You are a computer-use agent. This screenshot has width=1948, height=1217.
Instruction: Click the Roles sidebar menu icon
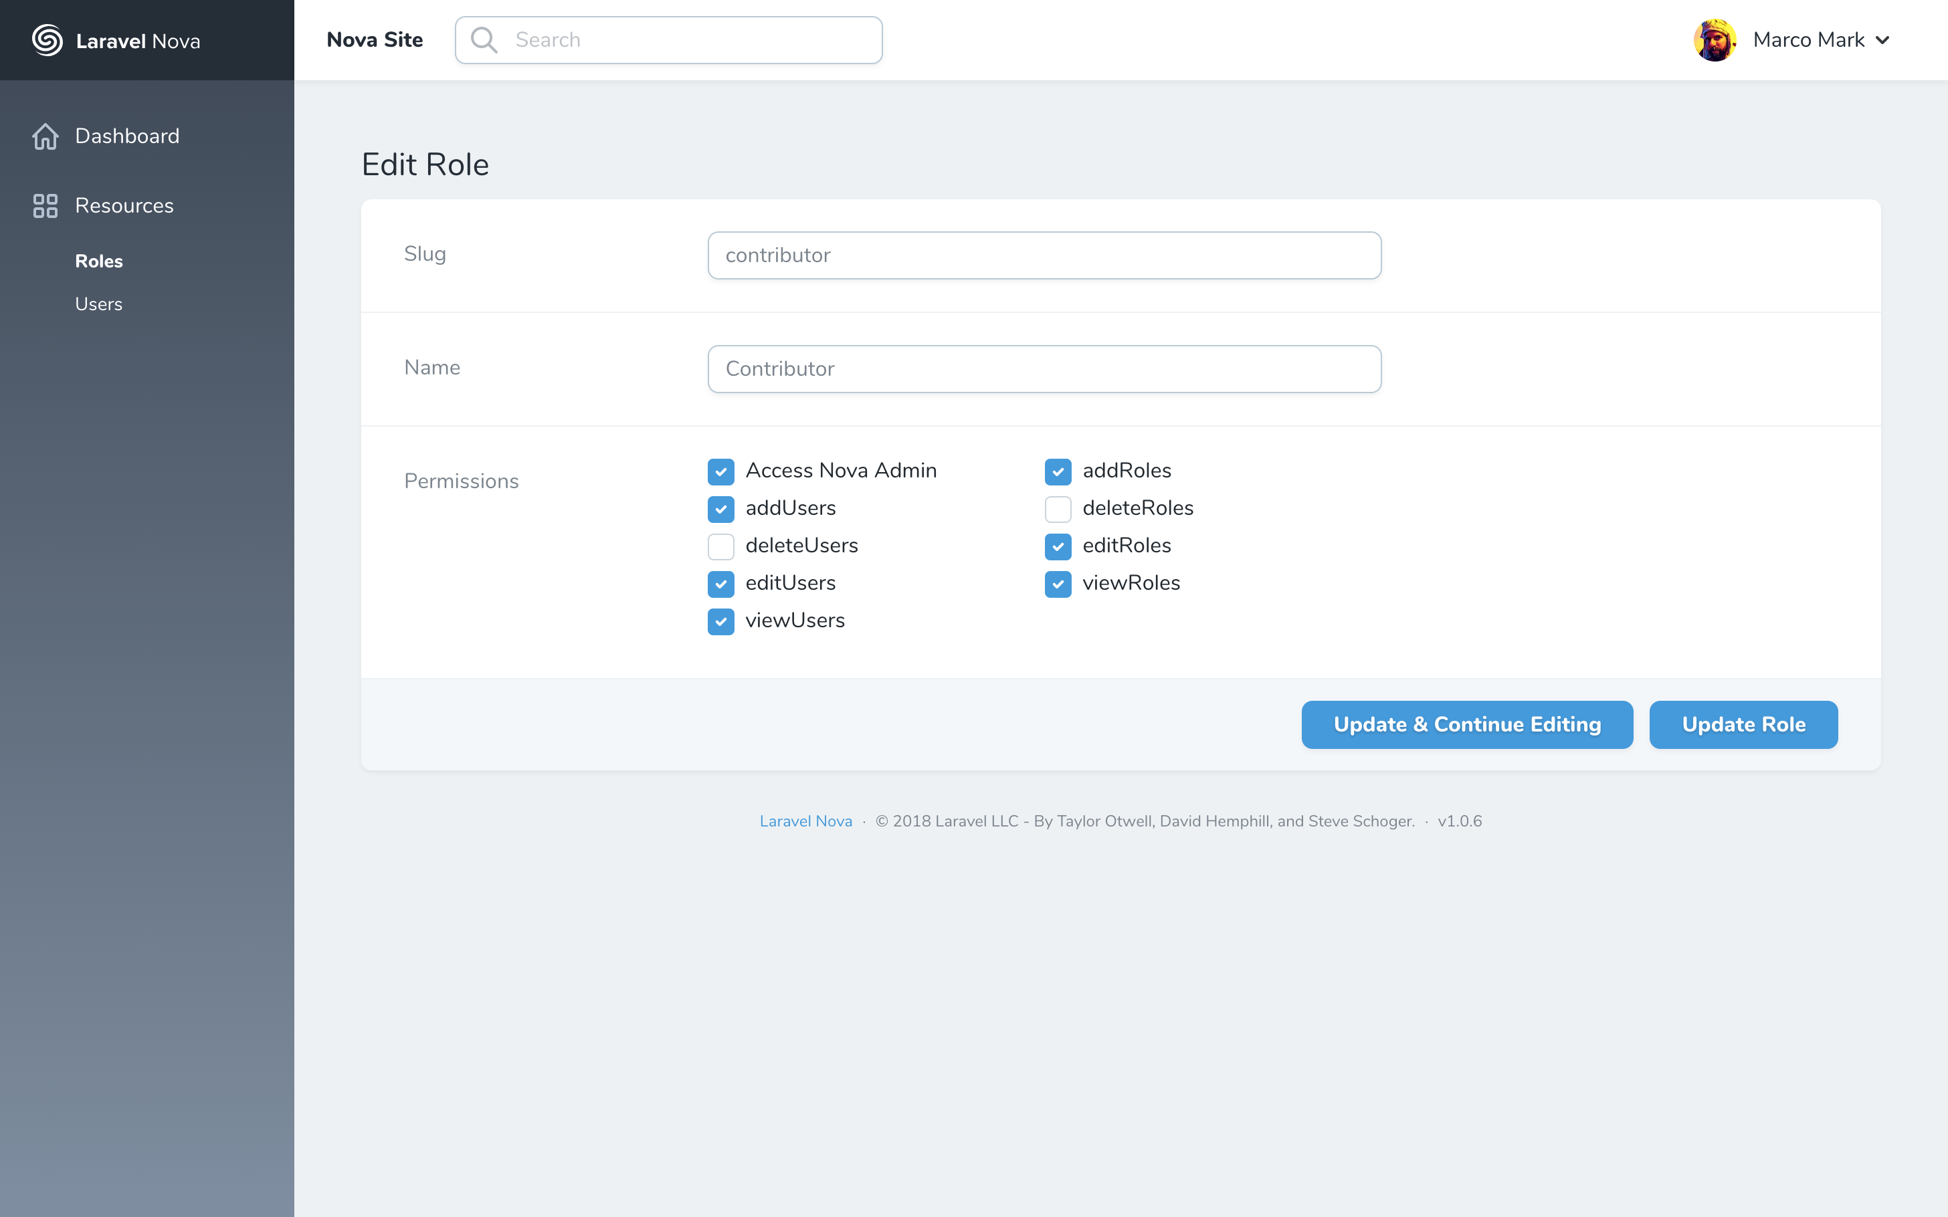coord(98,261)
